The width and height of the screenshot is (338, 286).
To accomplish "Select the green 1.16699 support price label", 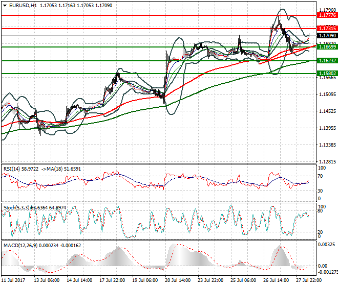I will point(327,47).
